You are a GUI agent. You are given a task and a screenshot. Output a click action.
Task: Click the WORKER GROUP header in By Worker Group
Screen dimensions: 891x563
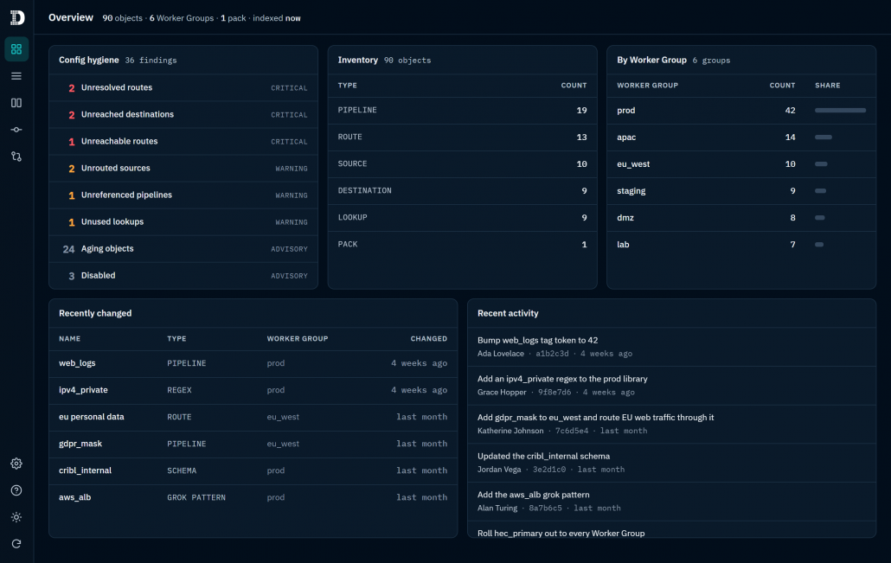pyautogui.click(x=647, y=86)
